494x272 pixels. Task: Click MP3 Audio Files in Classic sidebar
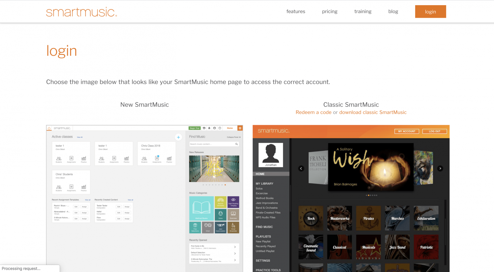click(266, 217)
